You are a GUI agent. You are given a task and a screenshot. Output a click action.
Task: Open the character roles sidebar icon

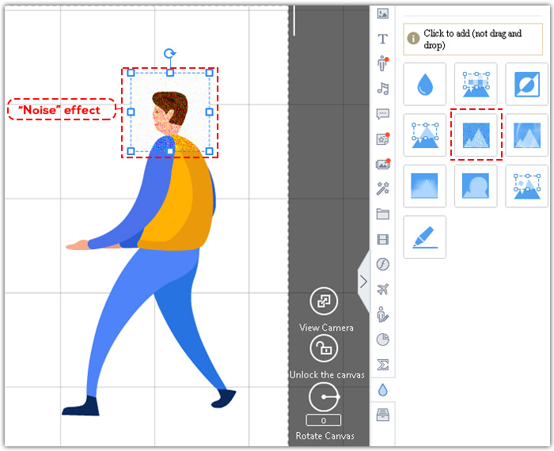tap(382, 63)
